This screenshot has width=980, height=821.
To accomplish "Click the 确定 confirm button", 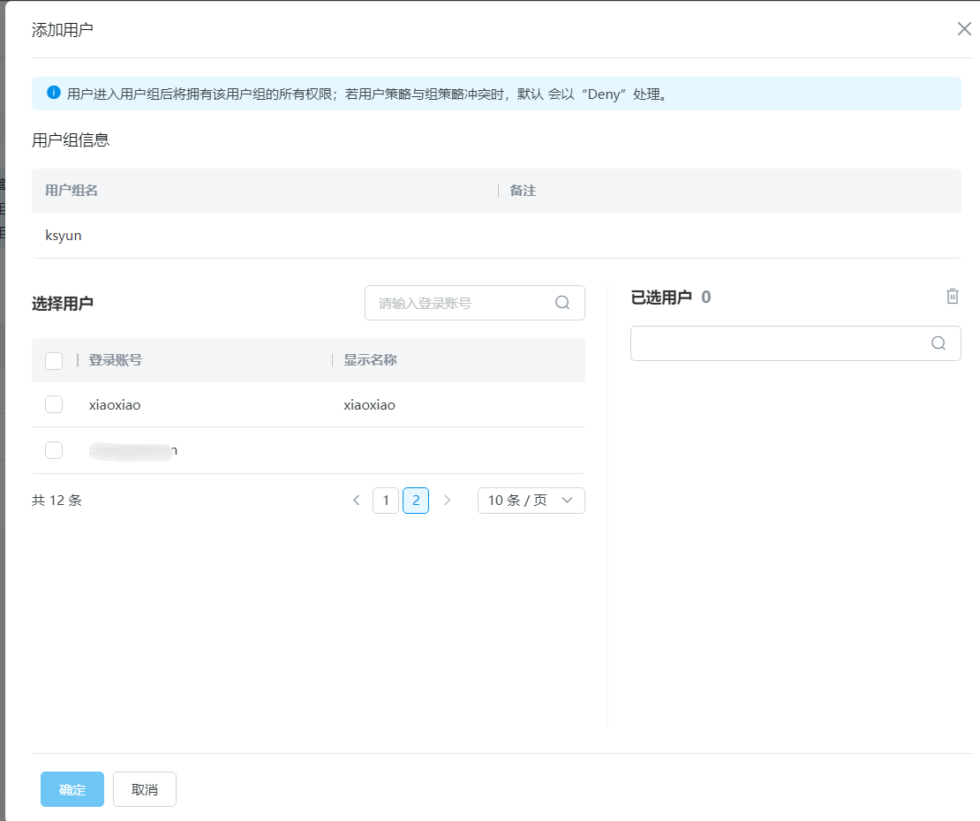I will (x=72, y=789).
